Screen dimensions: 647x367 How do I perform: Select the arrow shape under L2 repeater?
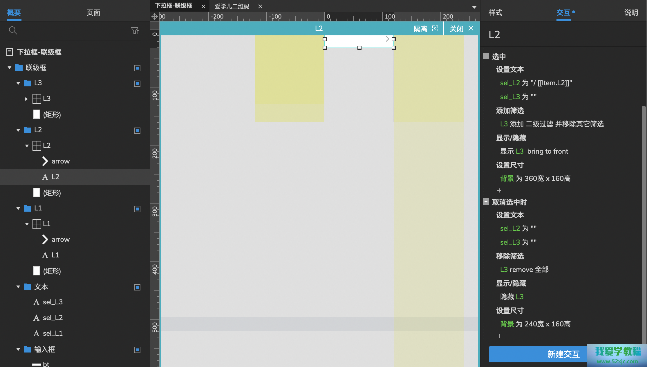[x=45, y=161]
